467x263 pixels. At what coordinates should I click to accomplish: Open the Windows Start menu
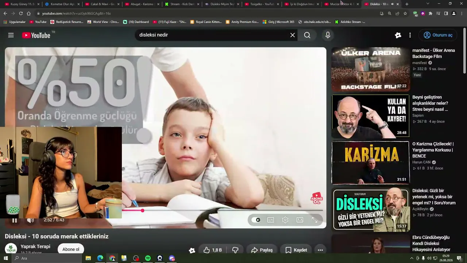tap(6, 258)
